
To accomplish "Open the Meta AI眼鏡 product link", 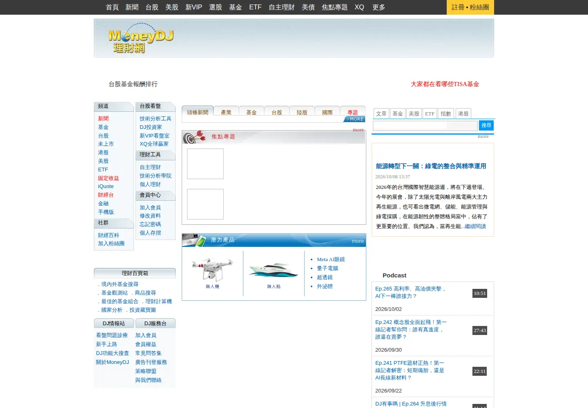I will 331,259.
